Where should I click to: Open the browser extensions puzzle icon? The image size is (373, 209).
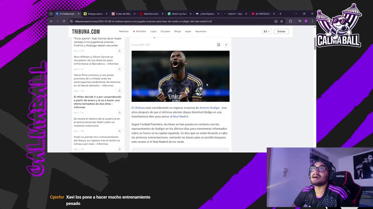click(291, 21)
